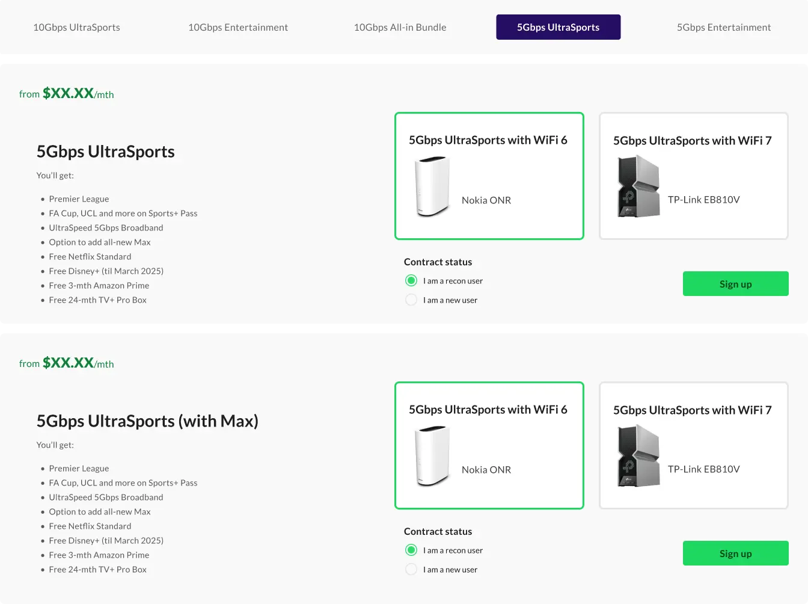Screen dimensions: 808x604
Task: Switch to the 5Gbps Entertainment tab
Action: tap(724, 27)
